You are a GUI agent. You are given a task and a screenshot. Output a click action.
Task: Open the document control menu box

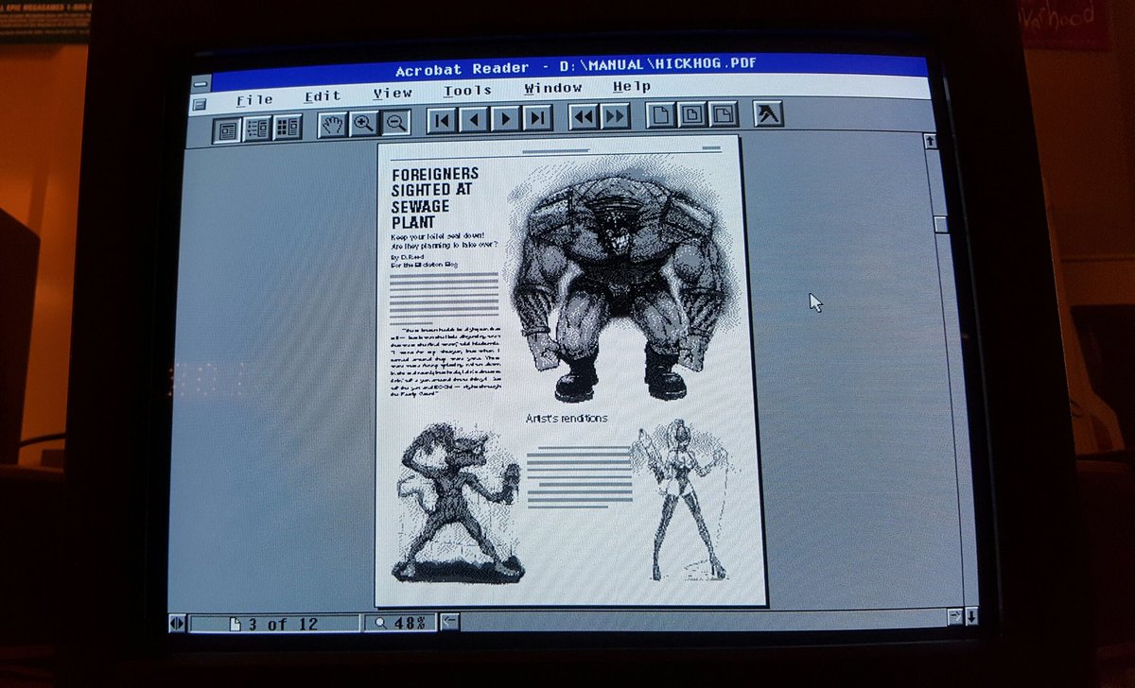[x=199, y=105]
